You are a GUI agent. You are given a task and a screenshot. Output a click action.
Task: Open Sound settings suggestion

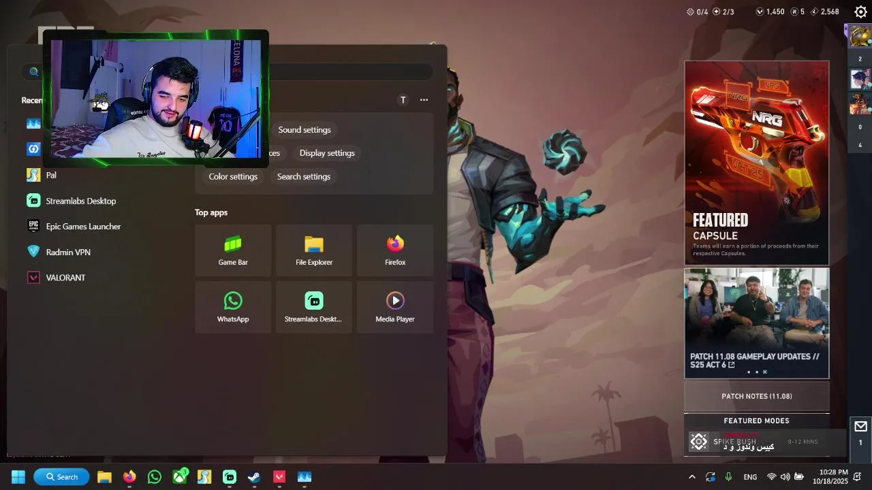pyautogui.click(x=305, y=130)
